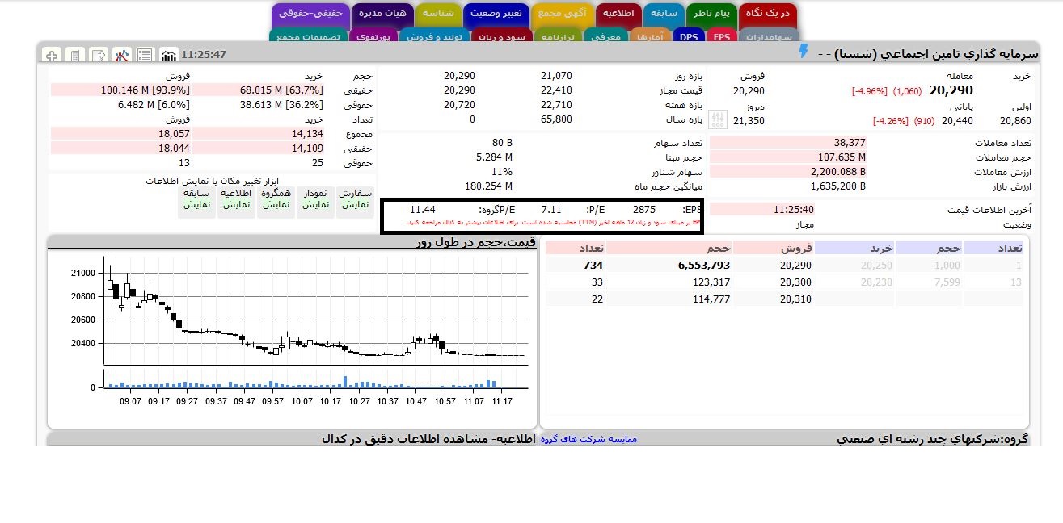Open the تولید و فروش tab
Image resolution: width=1063 pixels, height=523 pixels.
pos(435,36)
